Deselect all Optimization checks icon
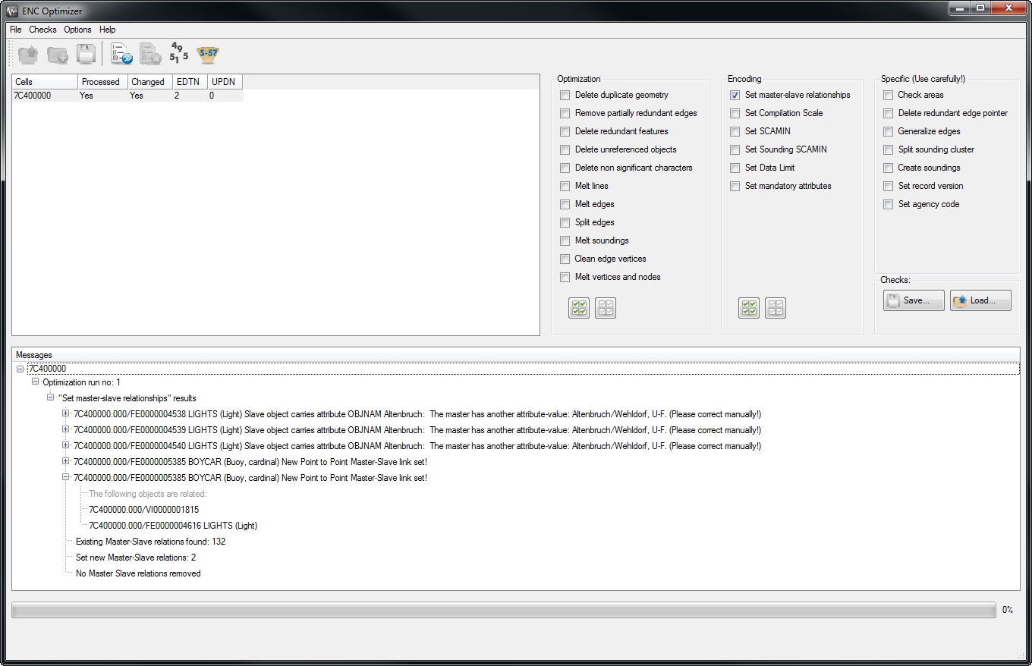 pyautogui.click(x=606, y=308)
